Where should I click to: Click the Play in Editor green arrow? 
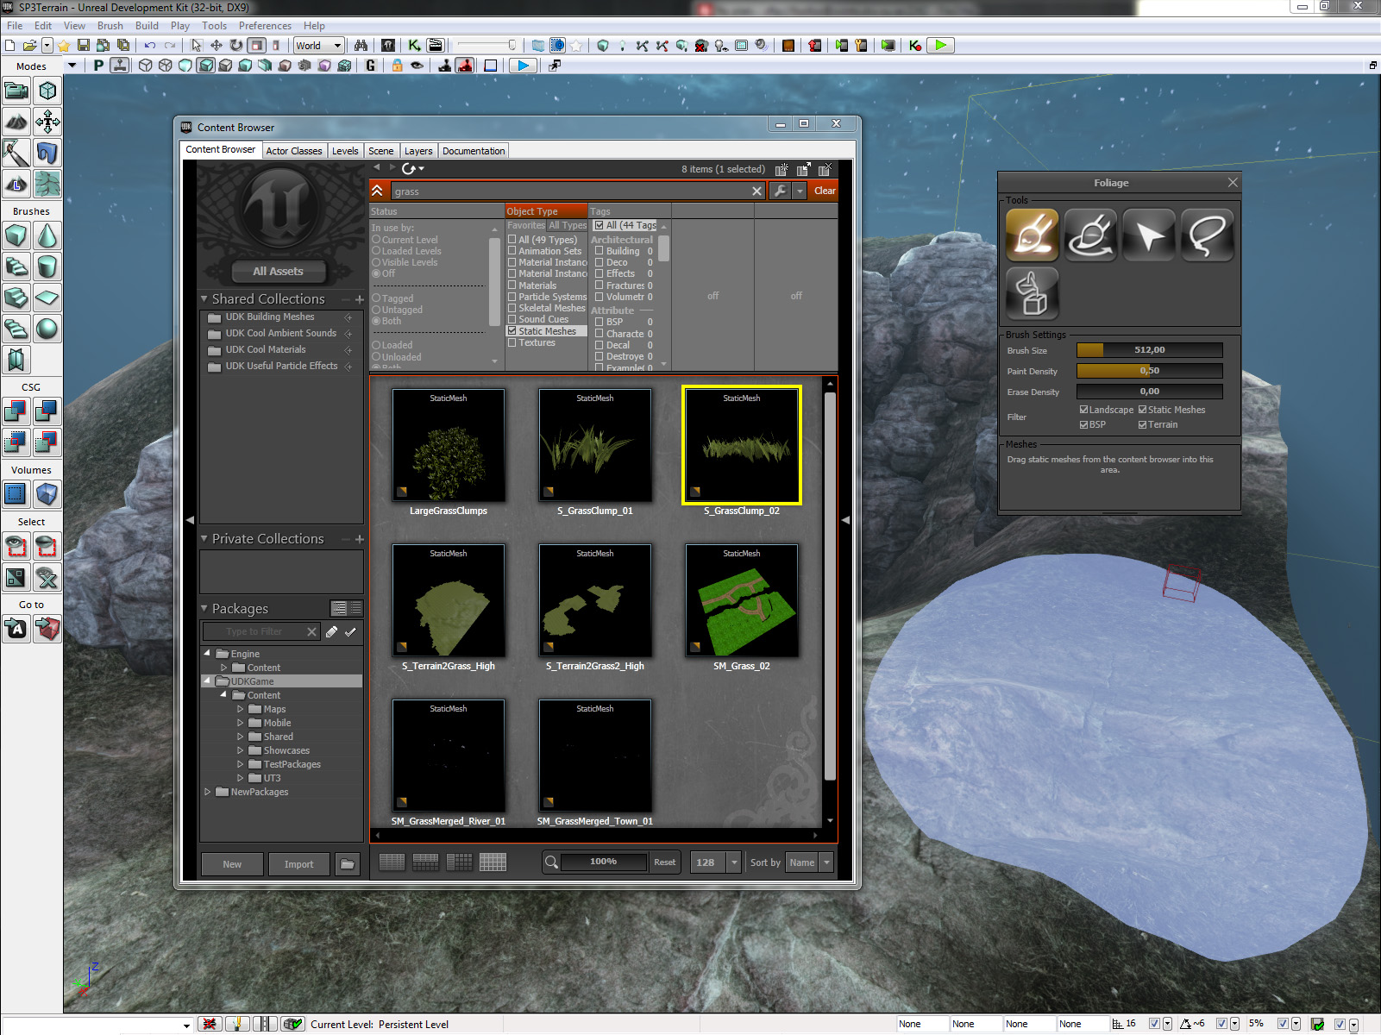pos(941,46)
